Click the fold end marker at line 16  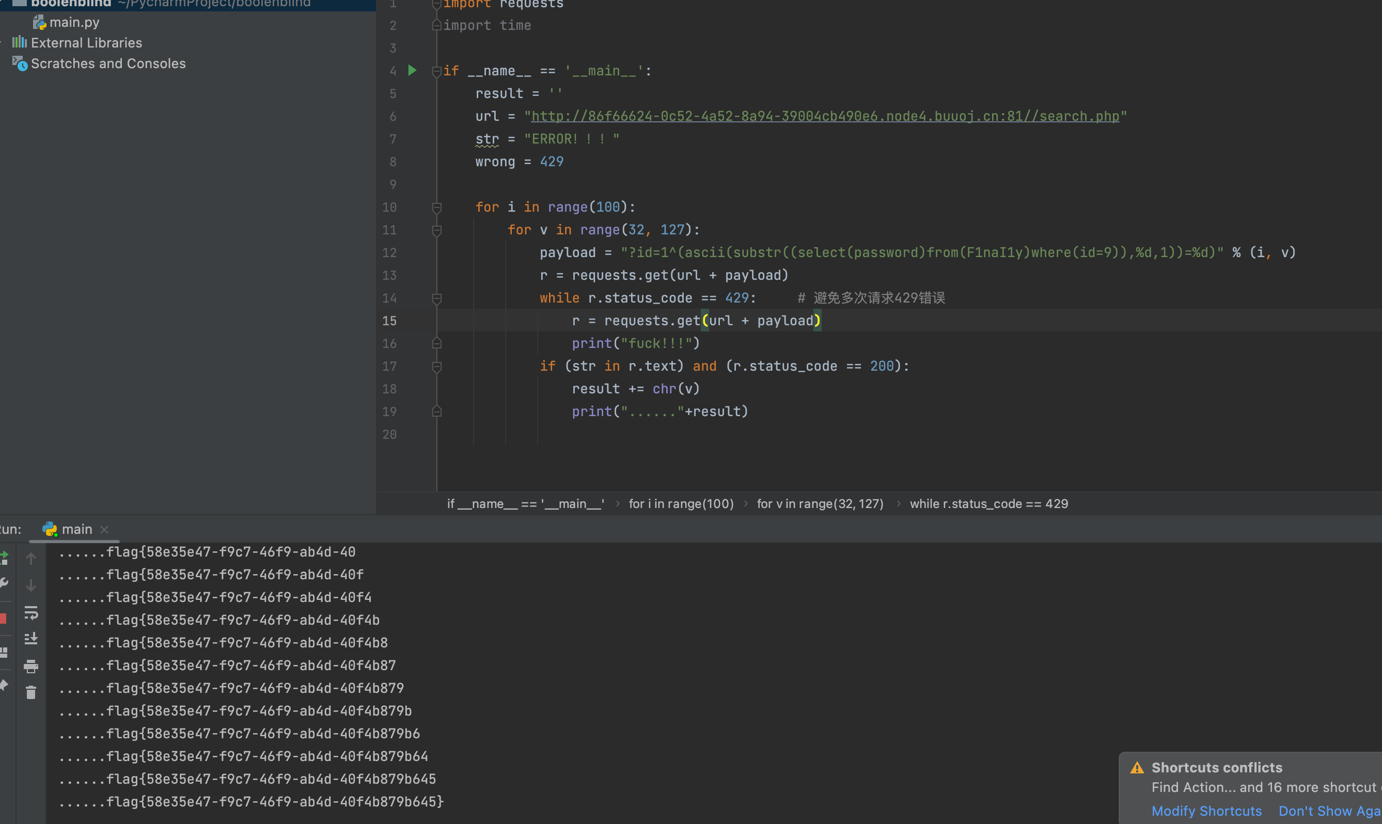point(437,344)
